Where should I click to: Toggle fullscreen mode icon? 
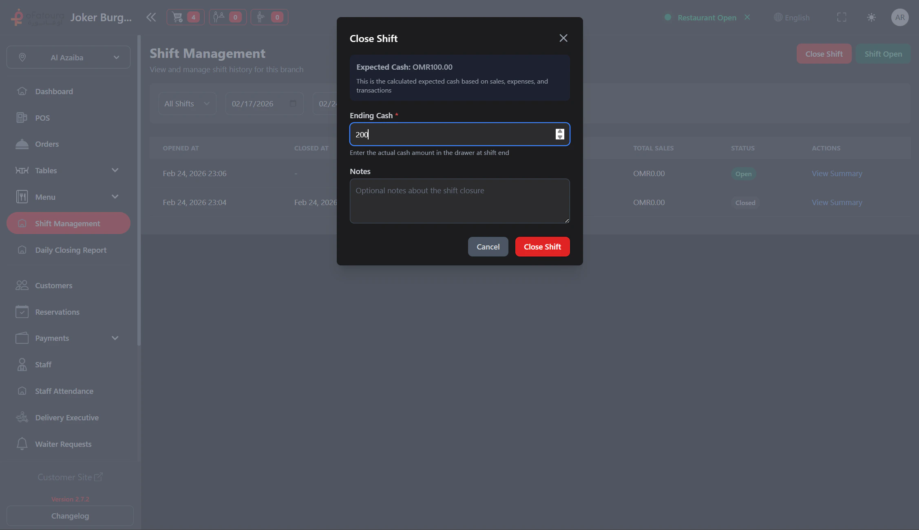coord(842,17)
